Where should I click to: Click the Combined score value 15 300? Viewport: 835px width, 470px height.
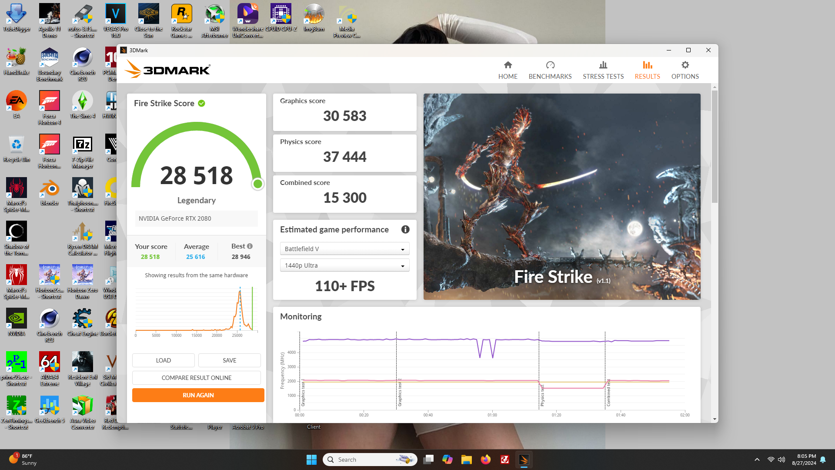pyautogui.click(x=345, y=198)
